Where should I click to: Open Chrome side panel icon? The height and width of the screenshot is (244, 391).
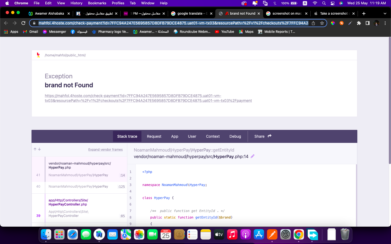(x=367, y=23)
